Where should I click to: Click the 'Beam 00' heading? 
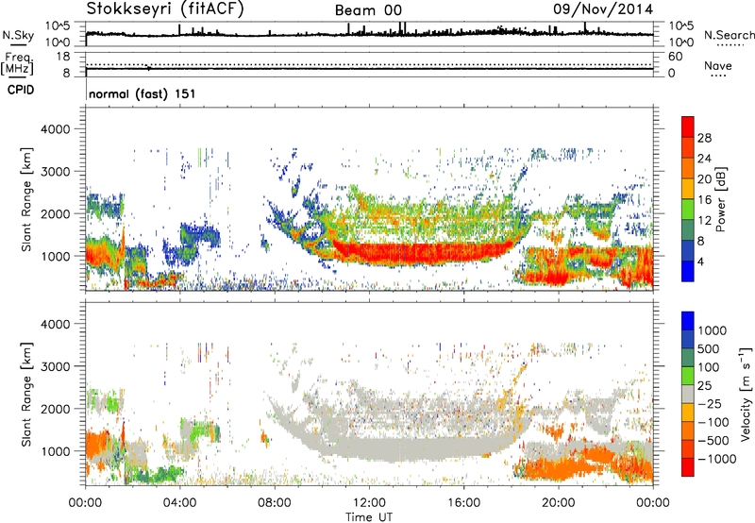tap(368, 10)
